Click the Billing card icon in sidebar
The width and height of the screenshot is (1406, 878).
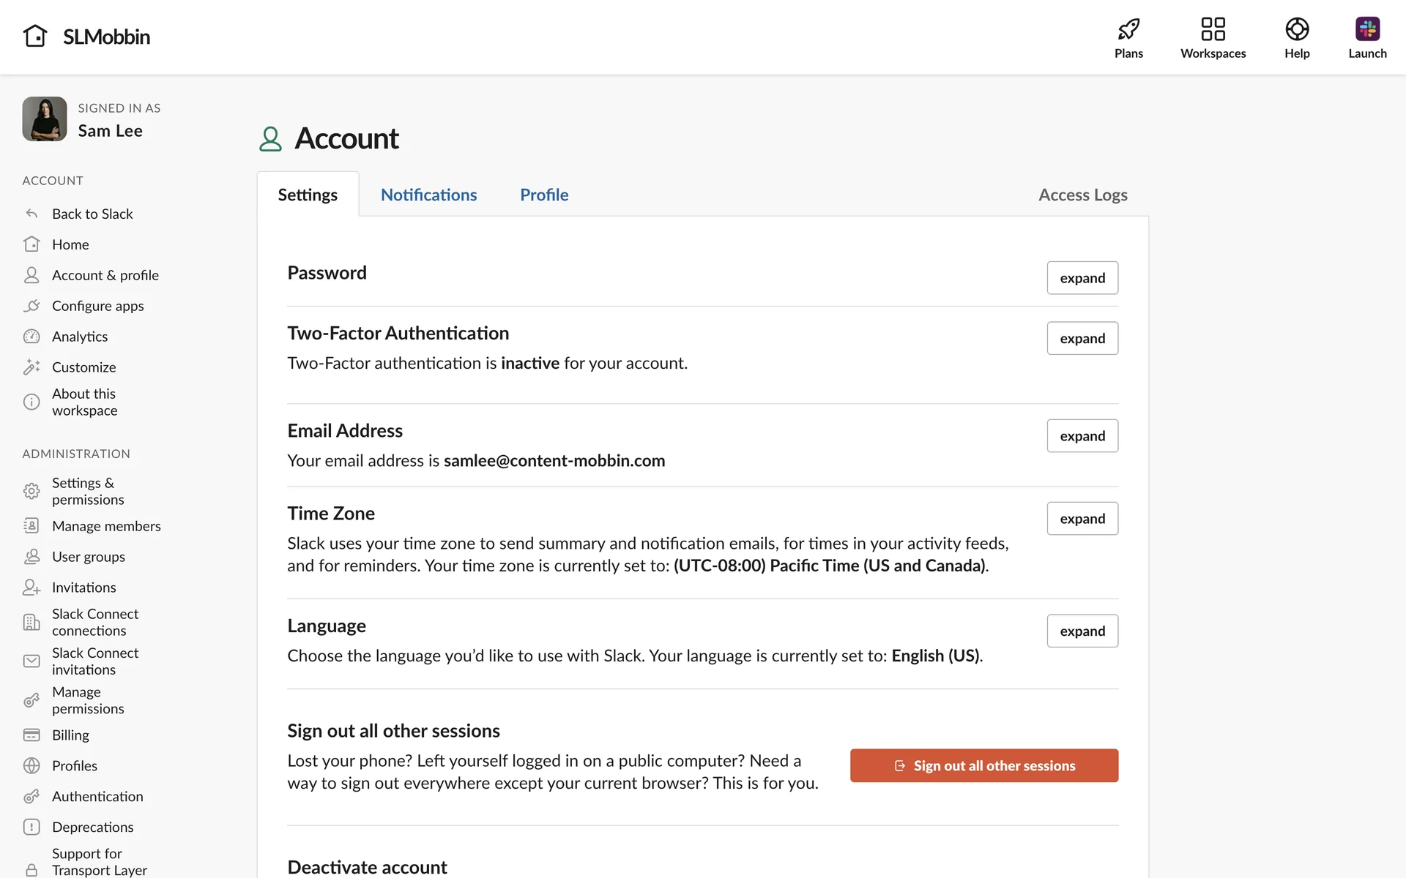click(31, 735)
